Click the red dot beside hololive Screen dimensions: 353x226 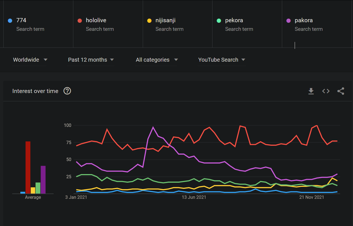pos(80,21)
